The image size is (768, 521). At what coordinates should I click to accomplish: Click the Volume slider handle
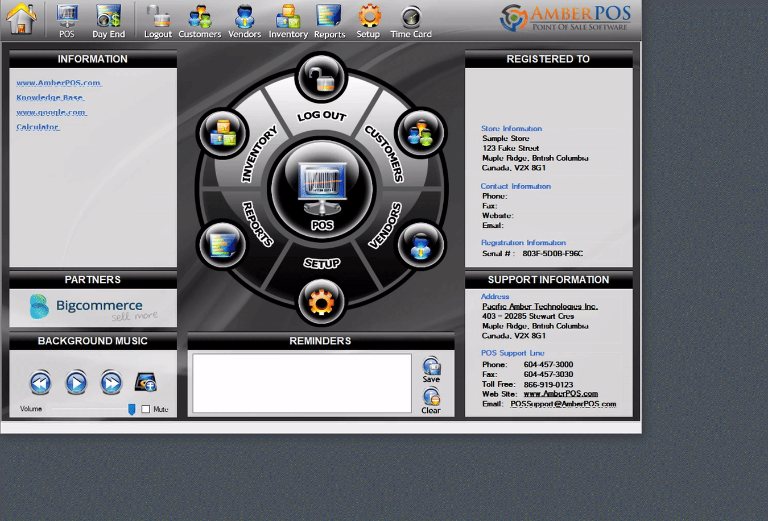click(131, 409)
